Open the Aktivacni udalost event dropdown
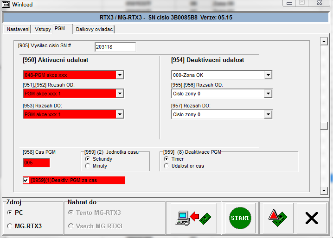The height and width of the screenshot is (238, 333). [x=120, y=75]
